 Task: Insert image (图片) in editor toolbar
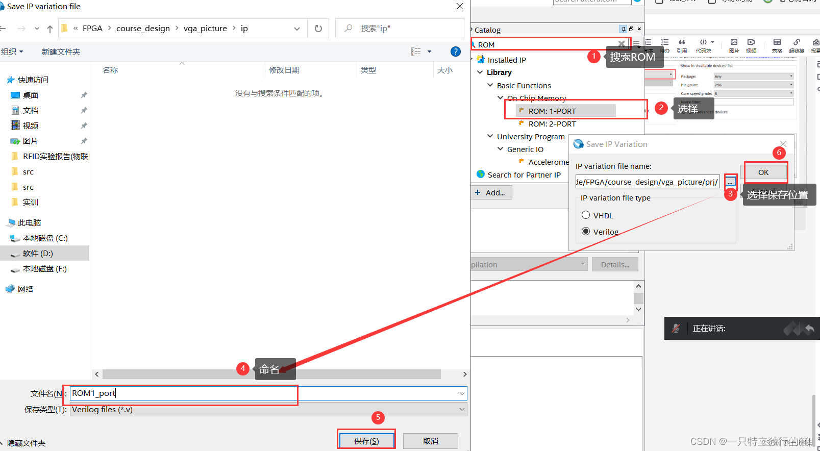734,46
